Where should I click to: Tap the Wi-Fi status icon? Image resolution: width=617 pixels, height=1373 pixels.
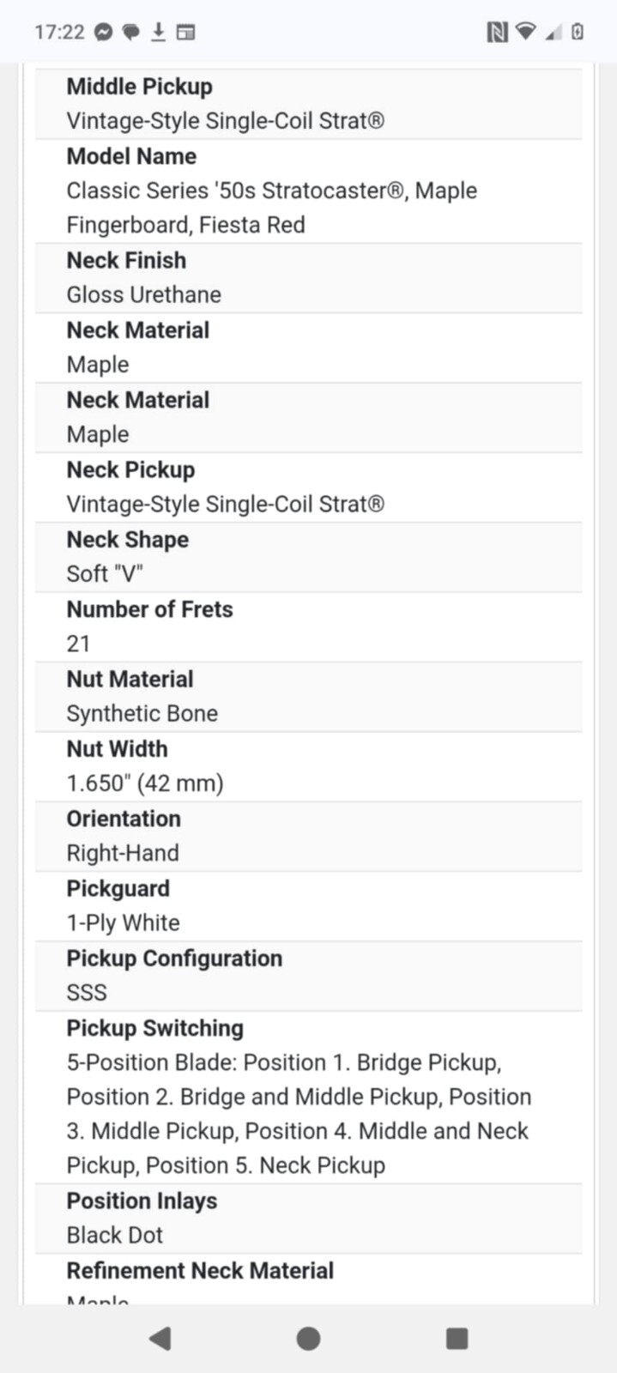pos(525,33)
